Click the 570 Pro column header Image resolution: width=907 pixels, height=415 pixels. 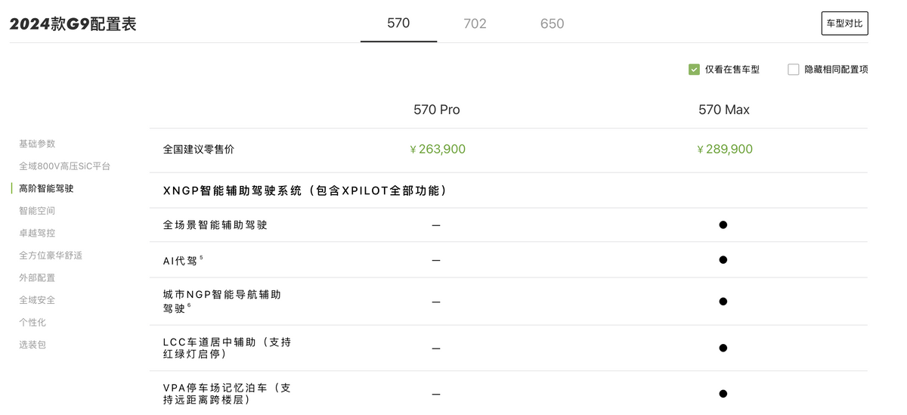436,110
